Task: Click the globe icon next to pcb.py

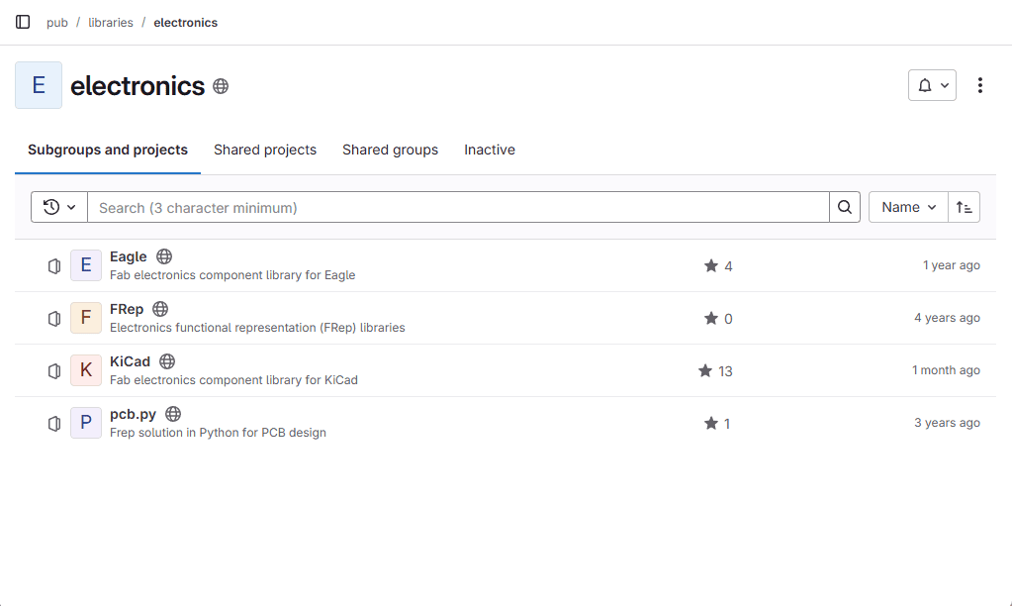Action: click(x=173, y=414)
